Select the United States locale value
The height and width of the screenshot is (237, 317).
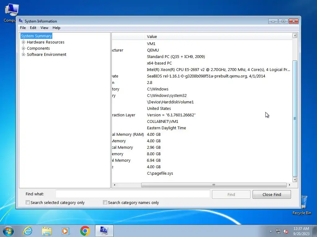point(159,108)
